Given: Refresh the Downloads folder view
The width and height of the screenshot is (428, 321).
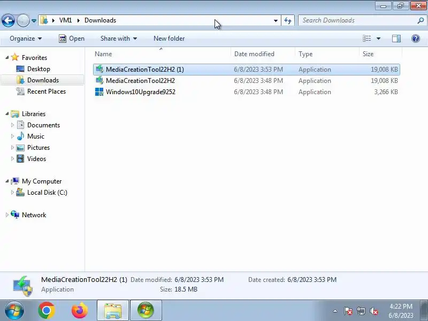Looking at the screenshot, I should (x=288, y=20).
